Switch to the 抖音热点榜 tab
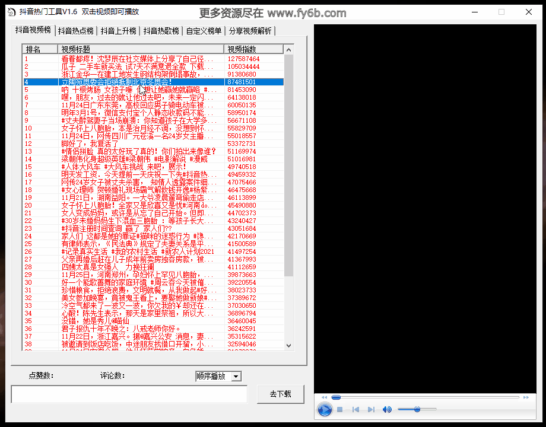546x427 pixels. 75,31
